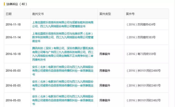Image resolution: width=175 pixels, height=107 pixels.
Task: Open the 苏民辖终424号 ruling document link
Action: 63,24
